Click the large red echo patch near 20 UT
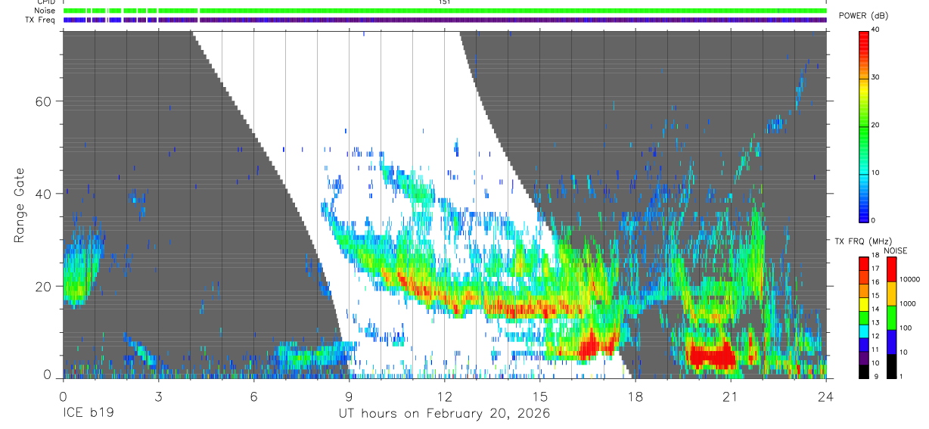The image size is (929, 429). [711, 354]
